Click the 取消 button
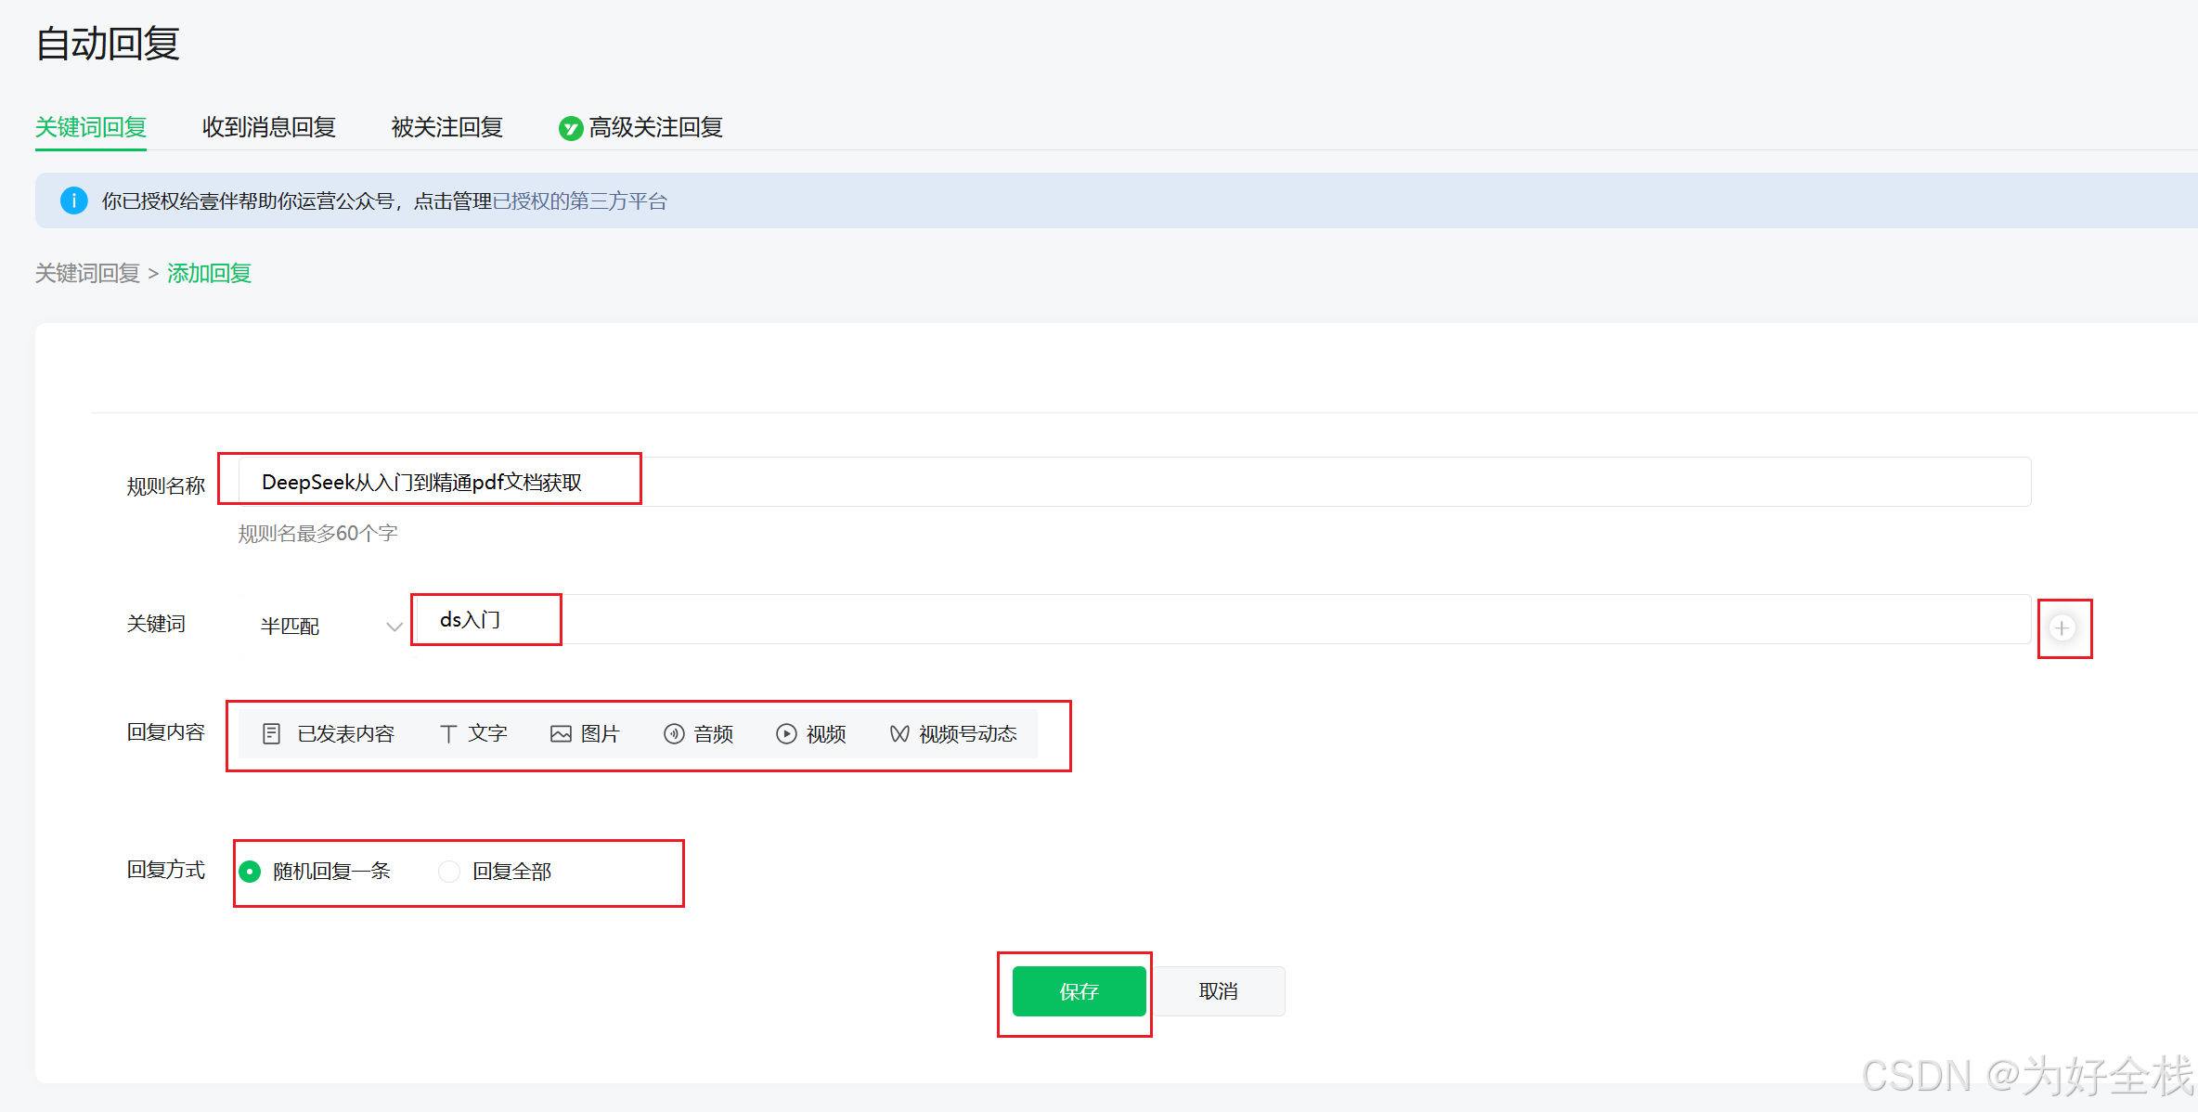Screen dimensions: 2198x1112 1218,991
